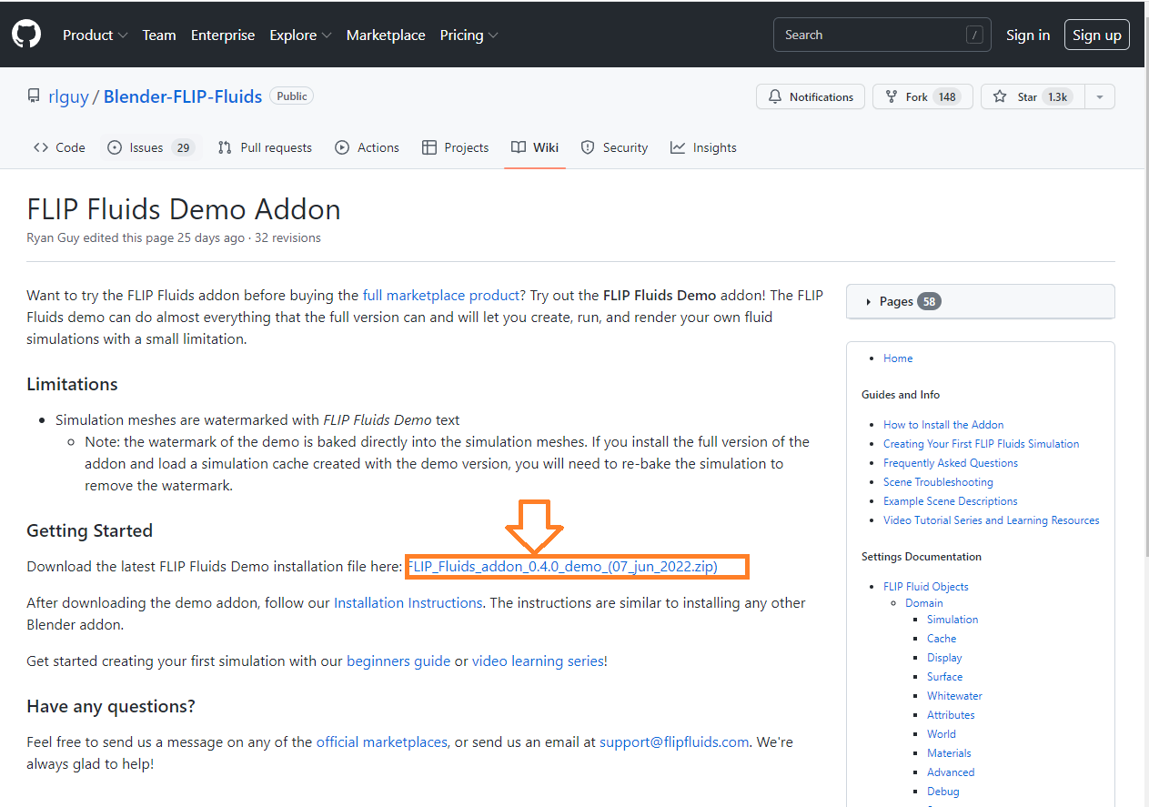
Task: Open the star list dropdown arrow
Action: coord(1100,96)
